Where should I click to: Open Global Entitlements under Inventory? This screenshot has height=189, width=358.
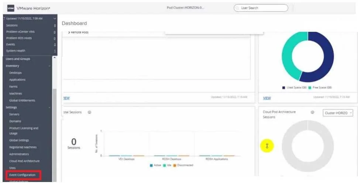pos(22,100)
